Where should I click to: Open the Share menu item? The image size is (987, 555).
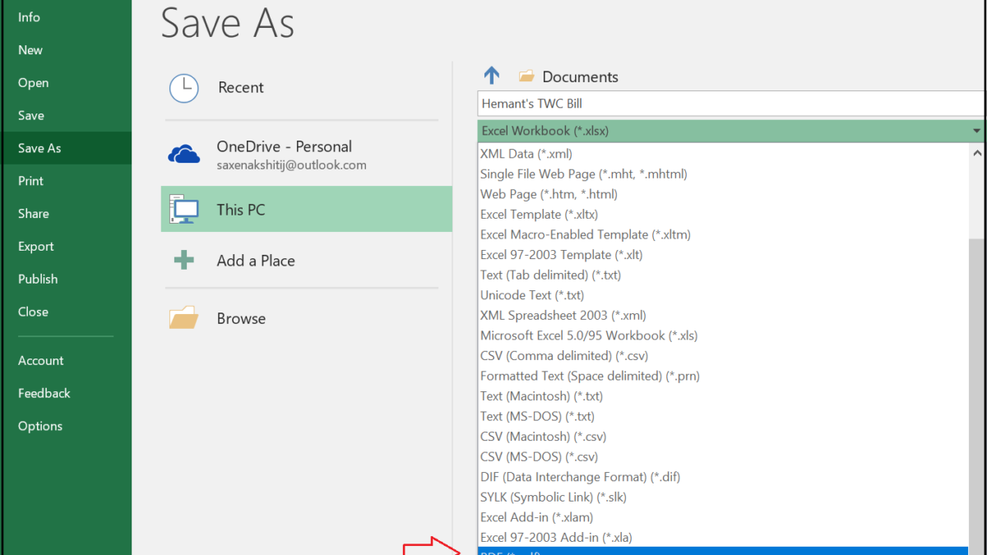[x=34, y=214]
